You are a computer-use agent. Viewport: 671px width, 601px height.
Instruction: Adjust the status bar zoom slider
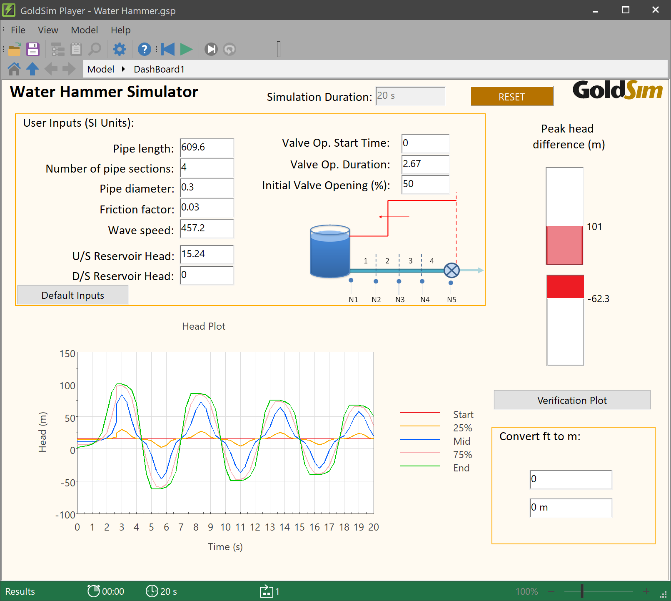(x=582, y=591)
